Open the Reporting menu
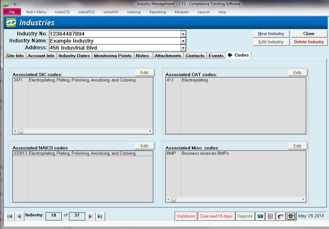329x229 pixels. (x=157, y=12)
